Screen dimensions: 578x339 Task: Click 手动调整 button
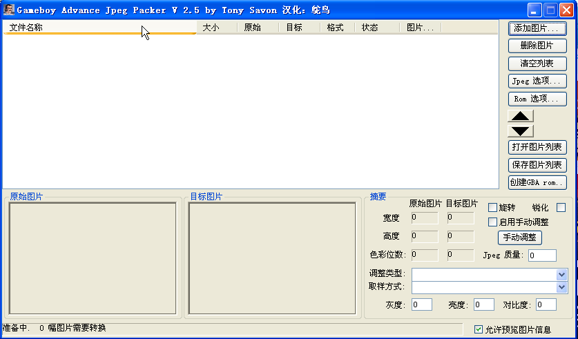520,238
